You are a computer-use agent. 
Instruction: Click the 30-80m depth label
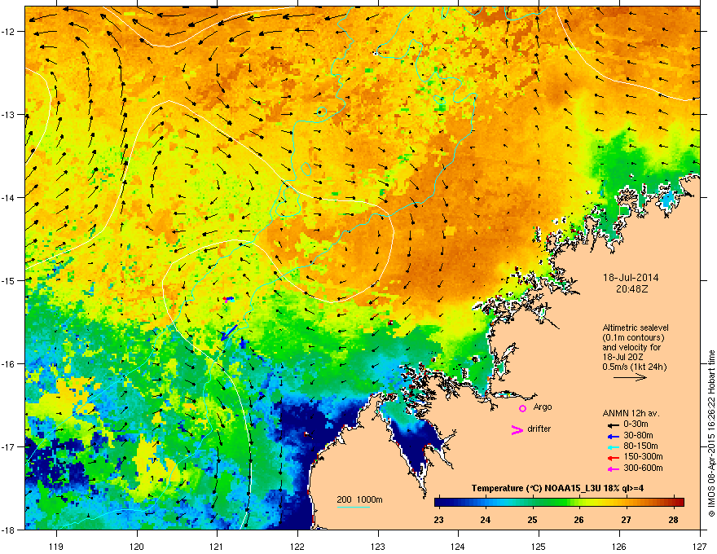tap(638, 435)
